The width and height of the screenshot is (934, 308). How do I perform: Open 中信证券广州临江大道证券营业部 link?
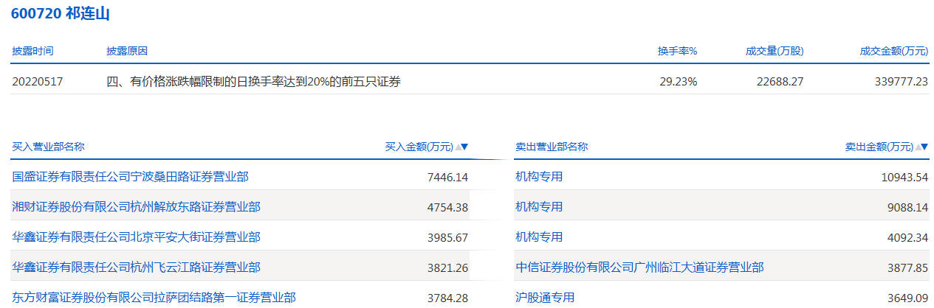coord(639,267)
